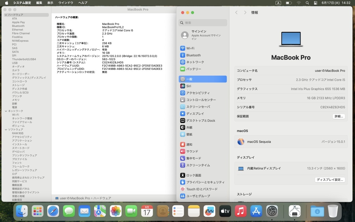Click the macOS Sequoia version row
The image size is (355, 222).
coord(291,142)
